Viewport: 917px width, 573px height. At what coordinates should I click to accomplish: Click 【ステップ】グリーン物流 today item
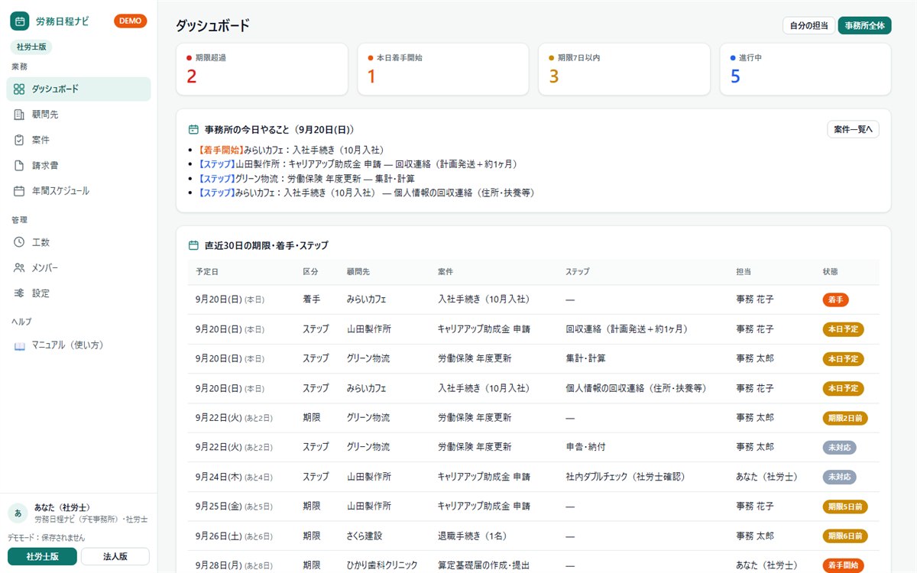pyautogui.click(x=306, y=179)
